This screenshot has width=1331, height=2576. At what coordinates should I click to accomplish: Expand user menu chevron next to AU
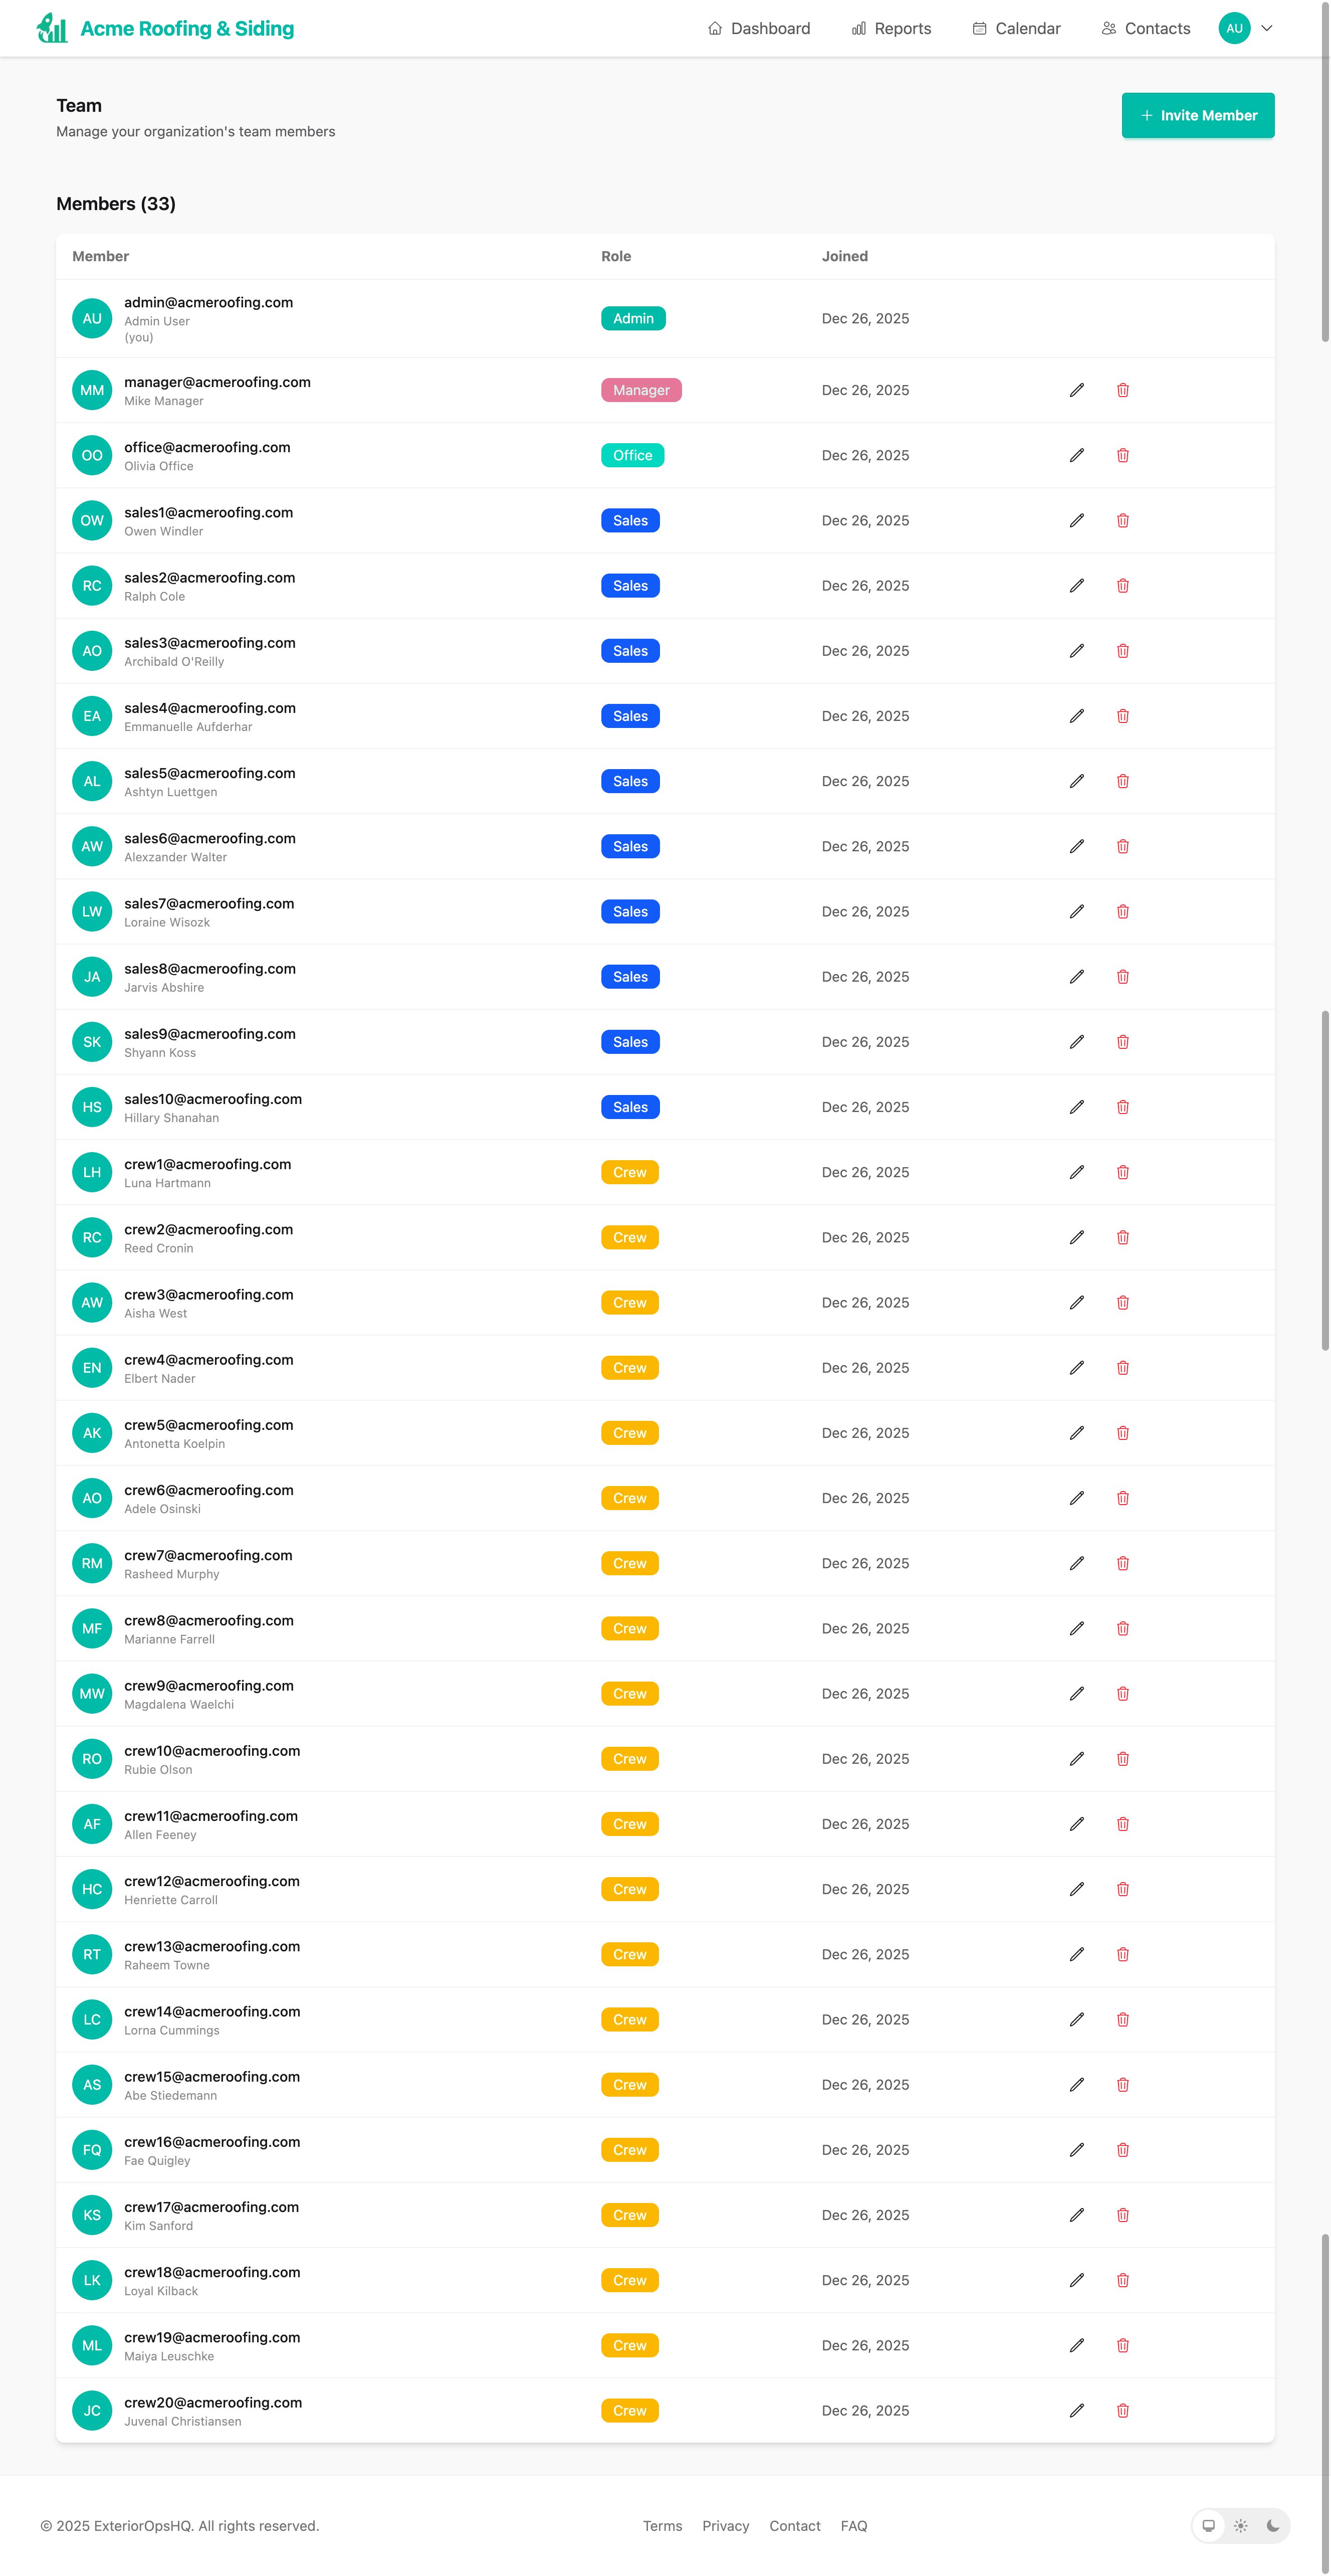pyautogui.click(x=1267, y=28)
